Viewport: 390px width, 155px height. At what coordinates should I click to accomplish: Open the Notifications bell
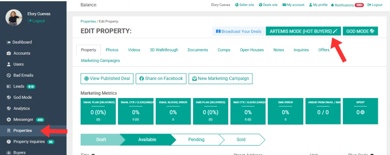(x=332, y=5)
